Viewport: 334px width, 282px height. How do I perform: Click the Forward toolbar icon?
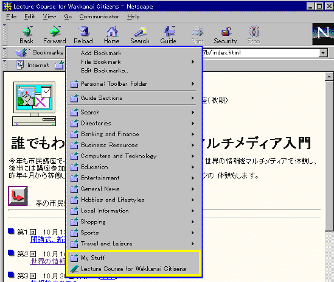(x=55, y=31)
